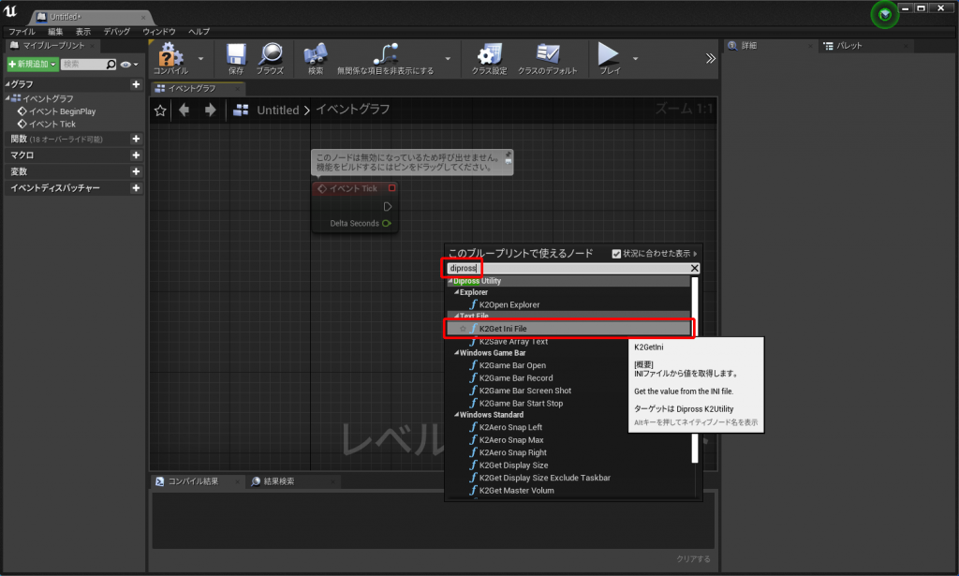Click the Unreal Engine logo icon

pyautogui.click(x=10, y=11)
